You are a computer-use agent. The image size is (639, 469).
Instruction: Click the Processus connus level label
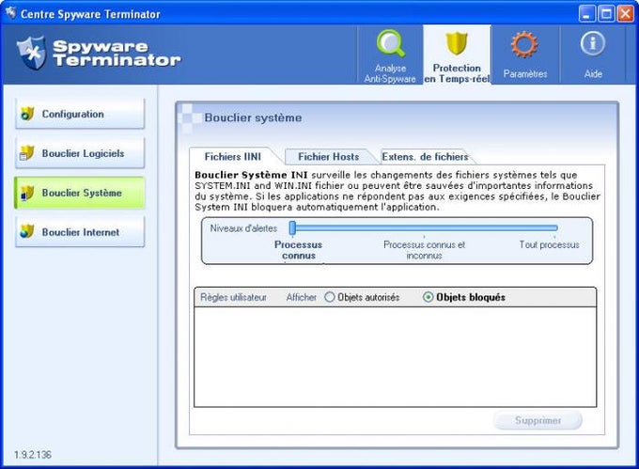(x=298, y=250)
